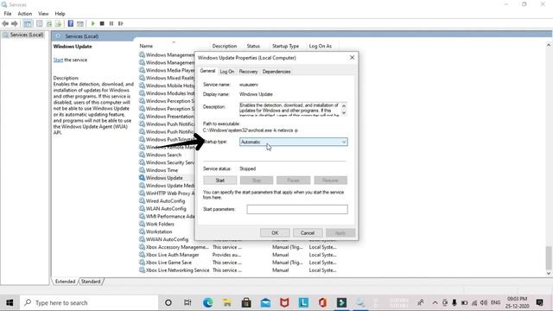Image resolution: width=553 pixels, height=311 pixels.
Task: Switch to the Dependencies tab
Action: pyautogui.click(x=276, y=72)
